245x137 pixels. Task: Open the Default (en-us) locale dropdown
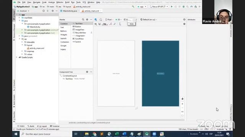[x=149, y=19]
